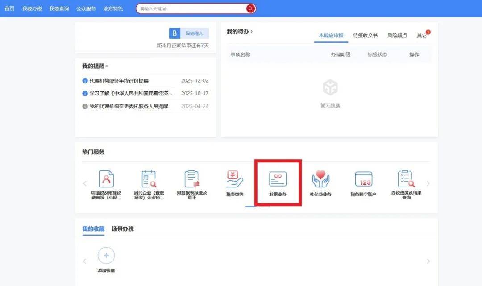
Task: Switch to 场景办税 tab
Action: point(122,229)
